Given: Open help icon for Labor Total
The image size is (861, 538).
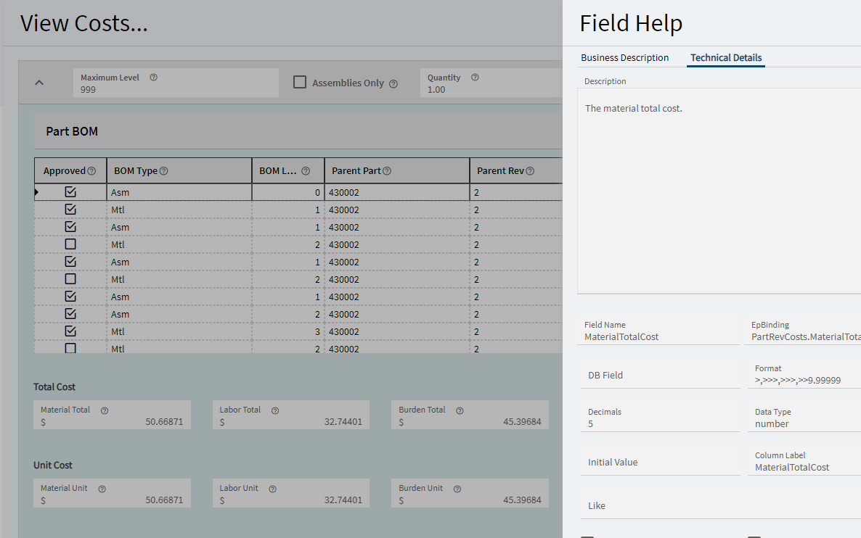Looking at the screenshot, I should (275, 410).
